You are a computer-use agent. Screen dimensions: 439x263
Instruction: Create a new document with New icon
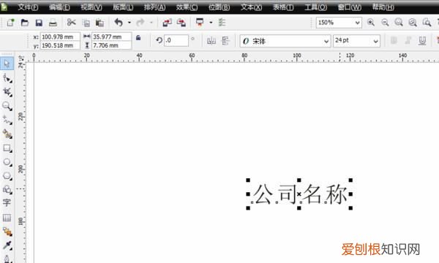(11, 23)
